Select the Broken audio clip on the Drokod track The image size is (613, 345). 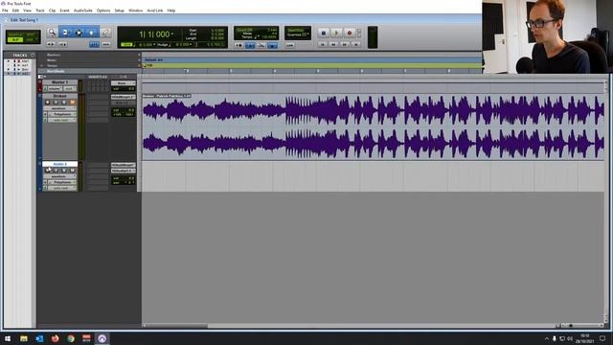coord(374,127)
